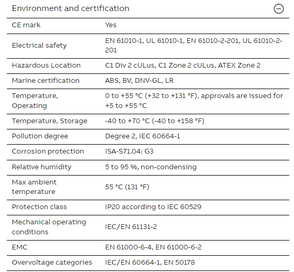This screenshot has width=294, height=272.
Task: Click the Overvoltage categories value text
Action: click(150, 262)
